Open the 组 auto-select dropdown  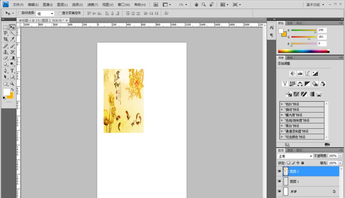45,13
